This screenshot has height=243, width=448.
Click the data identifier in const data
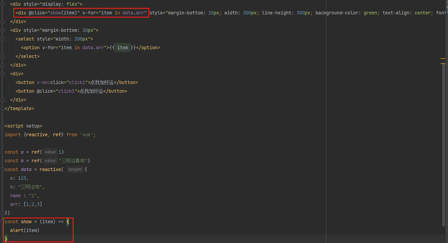tap(26, 169)
